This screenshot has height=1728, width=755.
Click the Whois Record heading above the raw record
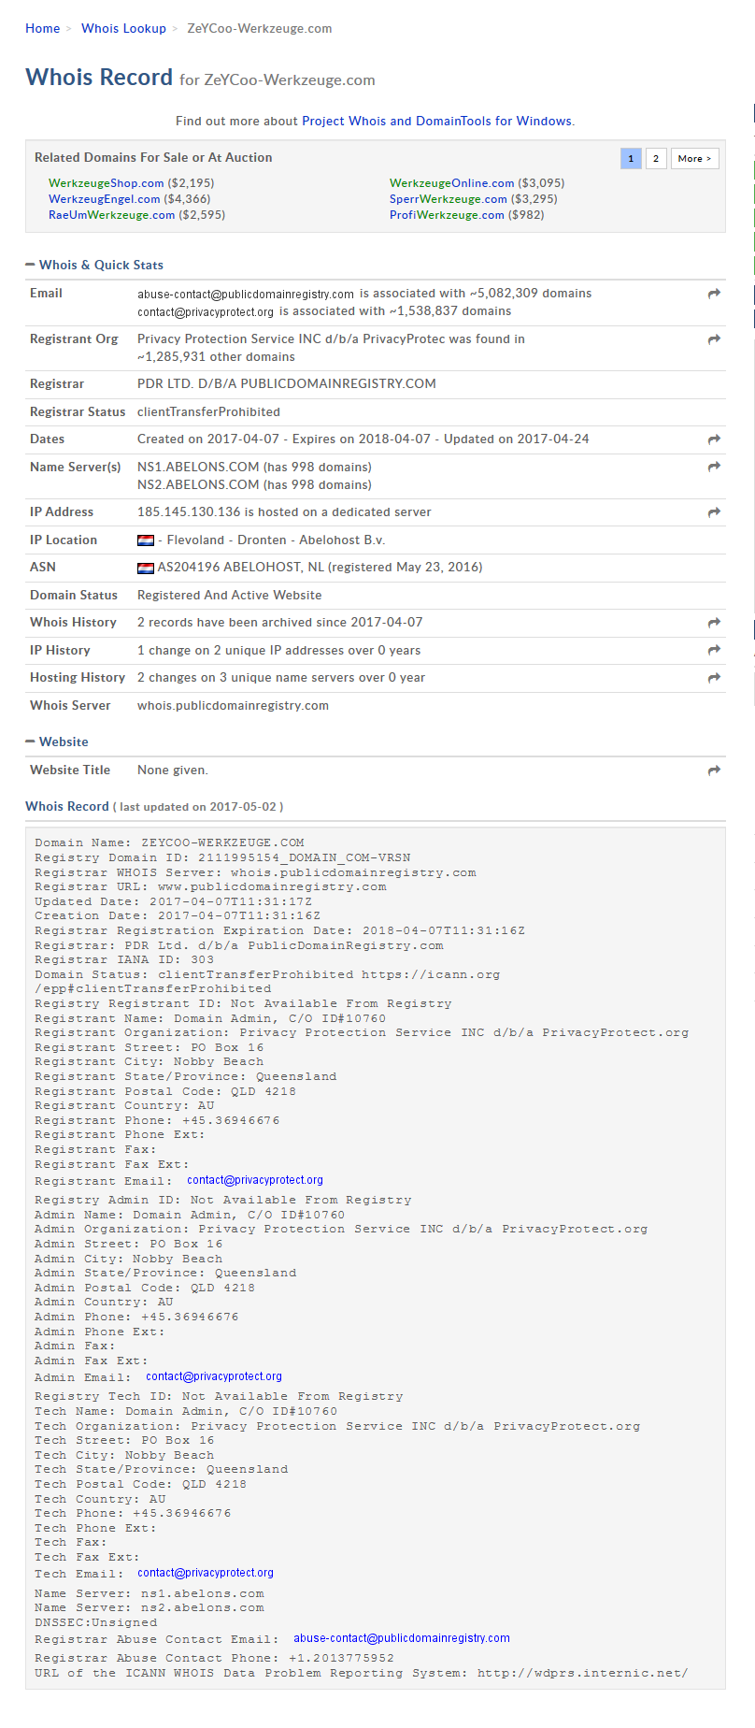[x=67, y=806]
